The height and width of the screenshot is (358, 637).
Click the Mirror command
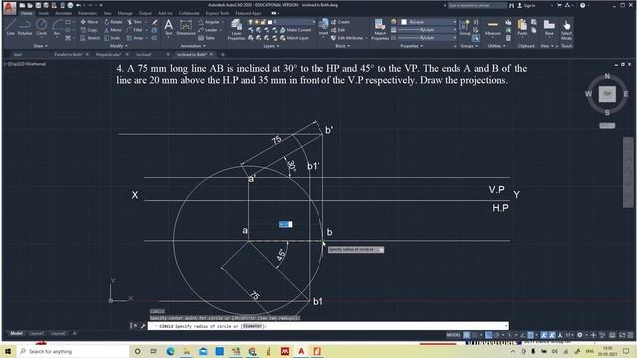click(112, 30)
